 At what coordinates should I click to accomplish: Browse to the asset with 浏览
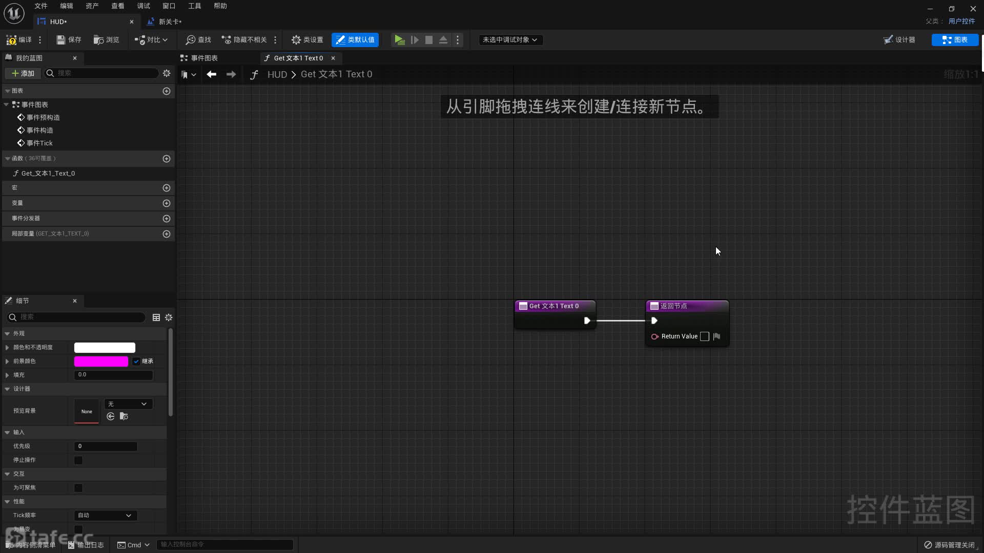click(106, 39)
